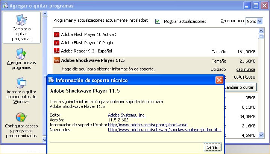Click Adobe Shockwave Player 11.5 icon
Image resolution: width=270 pixels, height=154 pixels.
[x=57, y=60]
